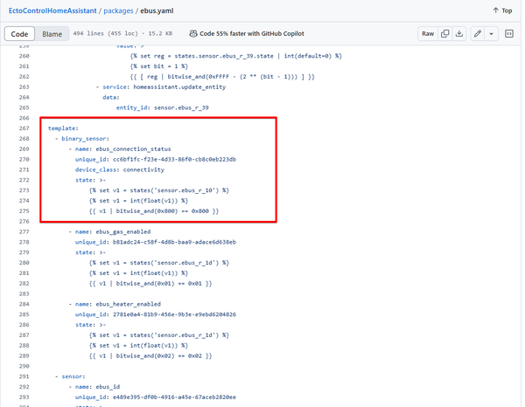The width and height of the screenshot is (525, 407).
Task: Open the Raw file view
Action: point(427,34)
